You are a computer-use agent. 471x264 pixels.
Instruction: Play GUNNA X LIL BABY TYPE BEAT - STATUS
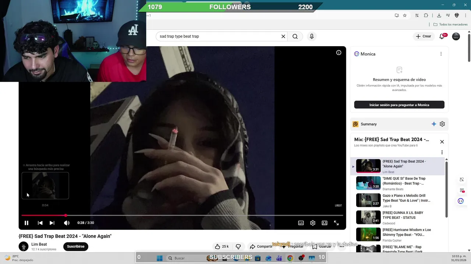pos(397,217)
